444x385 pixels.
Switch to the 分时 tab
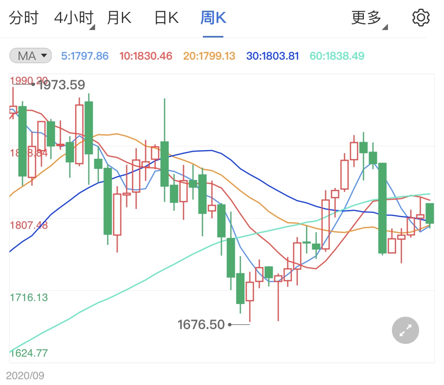(24, 17)
